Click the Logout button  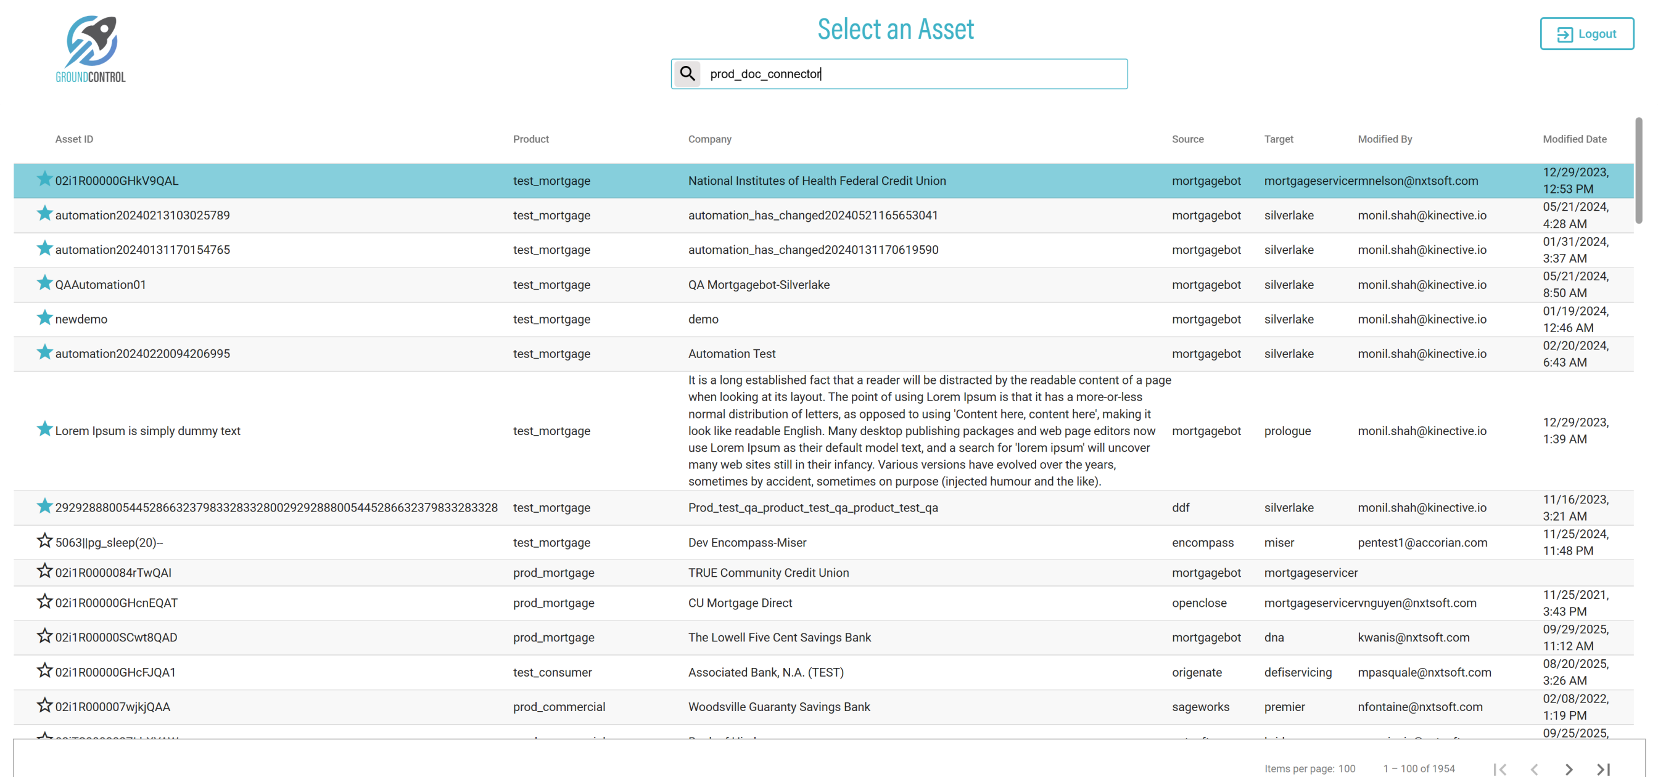pos(1586,34)
